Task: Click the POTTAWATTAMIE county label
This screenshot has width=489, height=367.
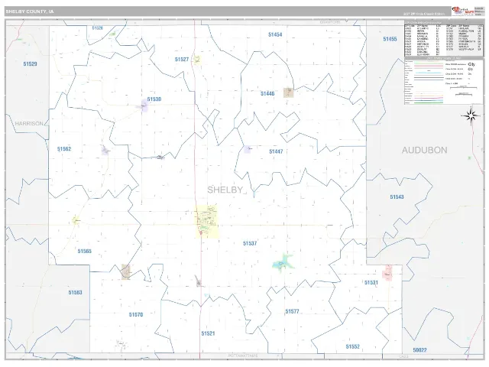Action: click(243, 356)
